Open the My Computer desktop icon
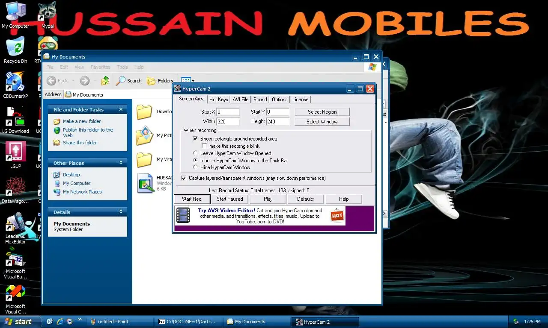Screen dimensions: 548x328 [x=15, y=15]
